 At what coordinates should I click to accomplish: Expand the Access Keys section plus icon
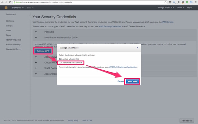[x=36, y=57]
